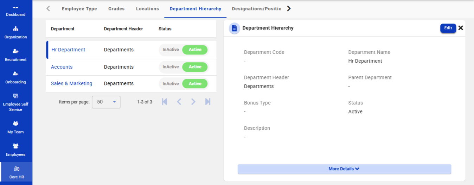
Task: Open the Recruitment sidebar icon
Action: pyautogui.click(x=15, y=51)
